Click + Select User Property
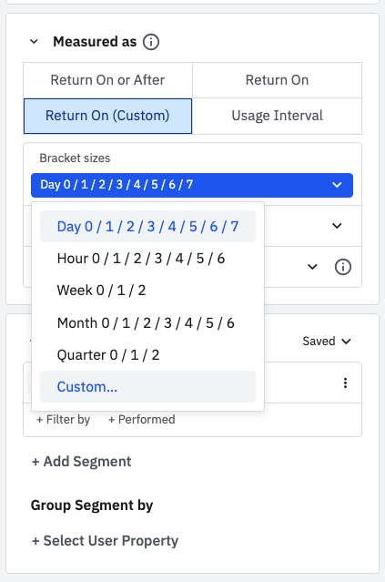 click(x=105, y=541)
